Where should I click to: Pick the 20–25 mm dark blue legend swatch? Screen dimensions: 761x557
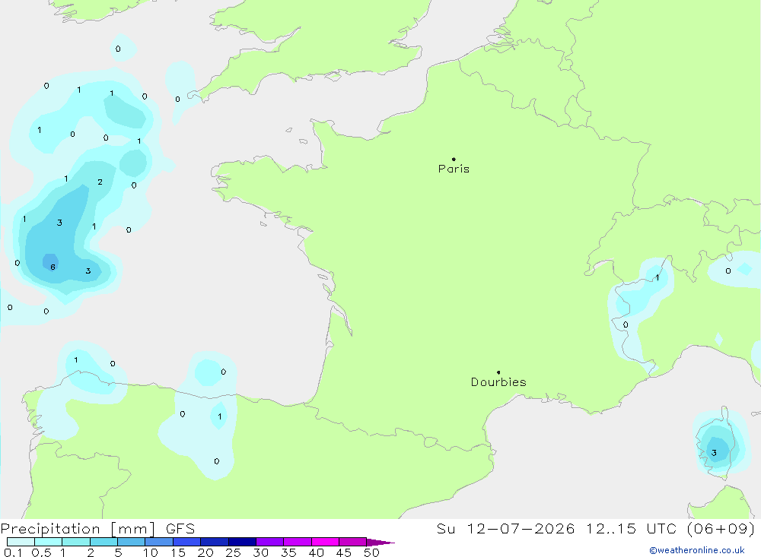(x=214, y=542)
